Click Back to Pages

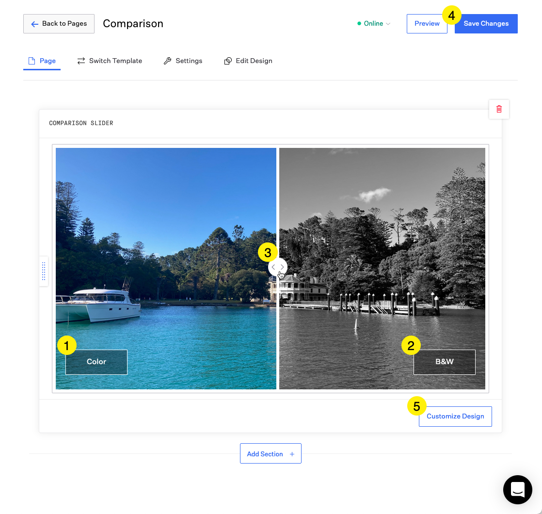tap(59, 23)
